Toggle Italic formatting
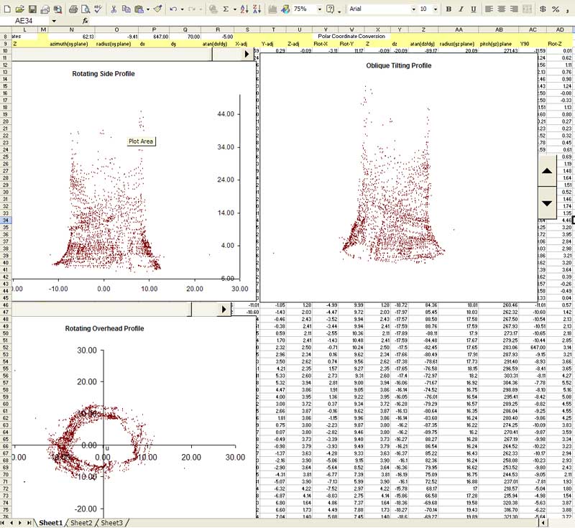The width and height of the screenshot is (575, 528). (x=461, y=9)
